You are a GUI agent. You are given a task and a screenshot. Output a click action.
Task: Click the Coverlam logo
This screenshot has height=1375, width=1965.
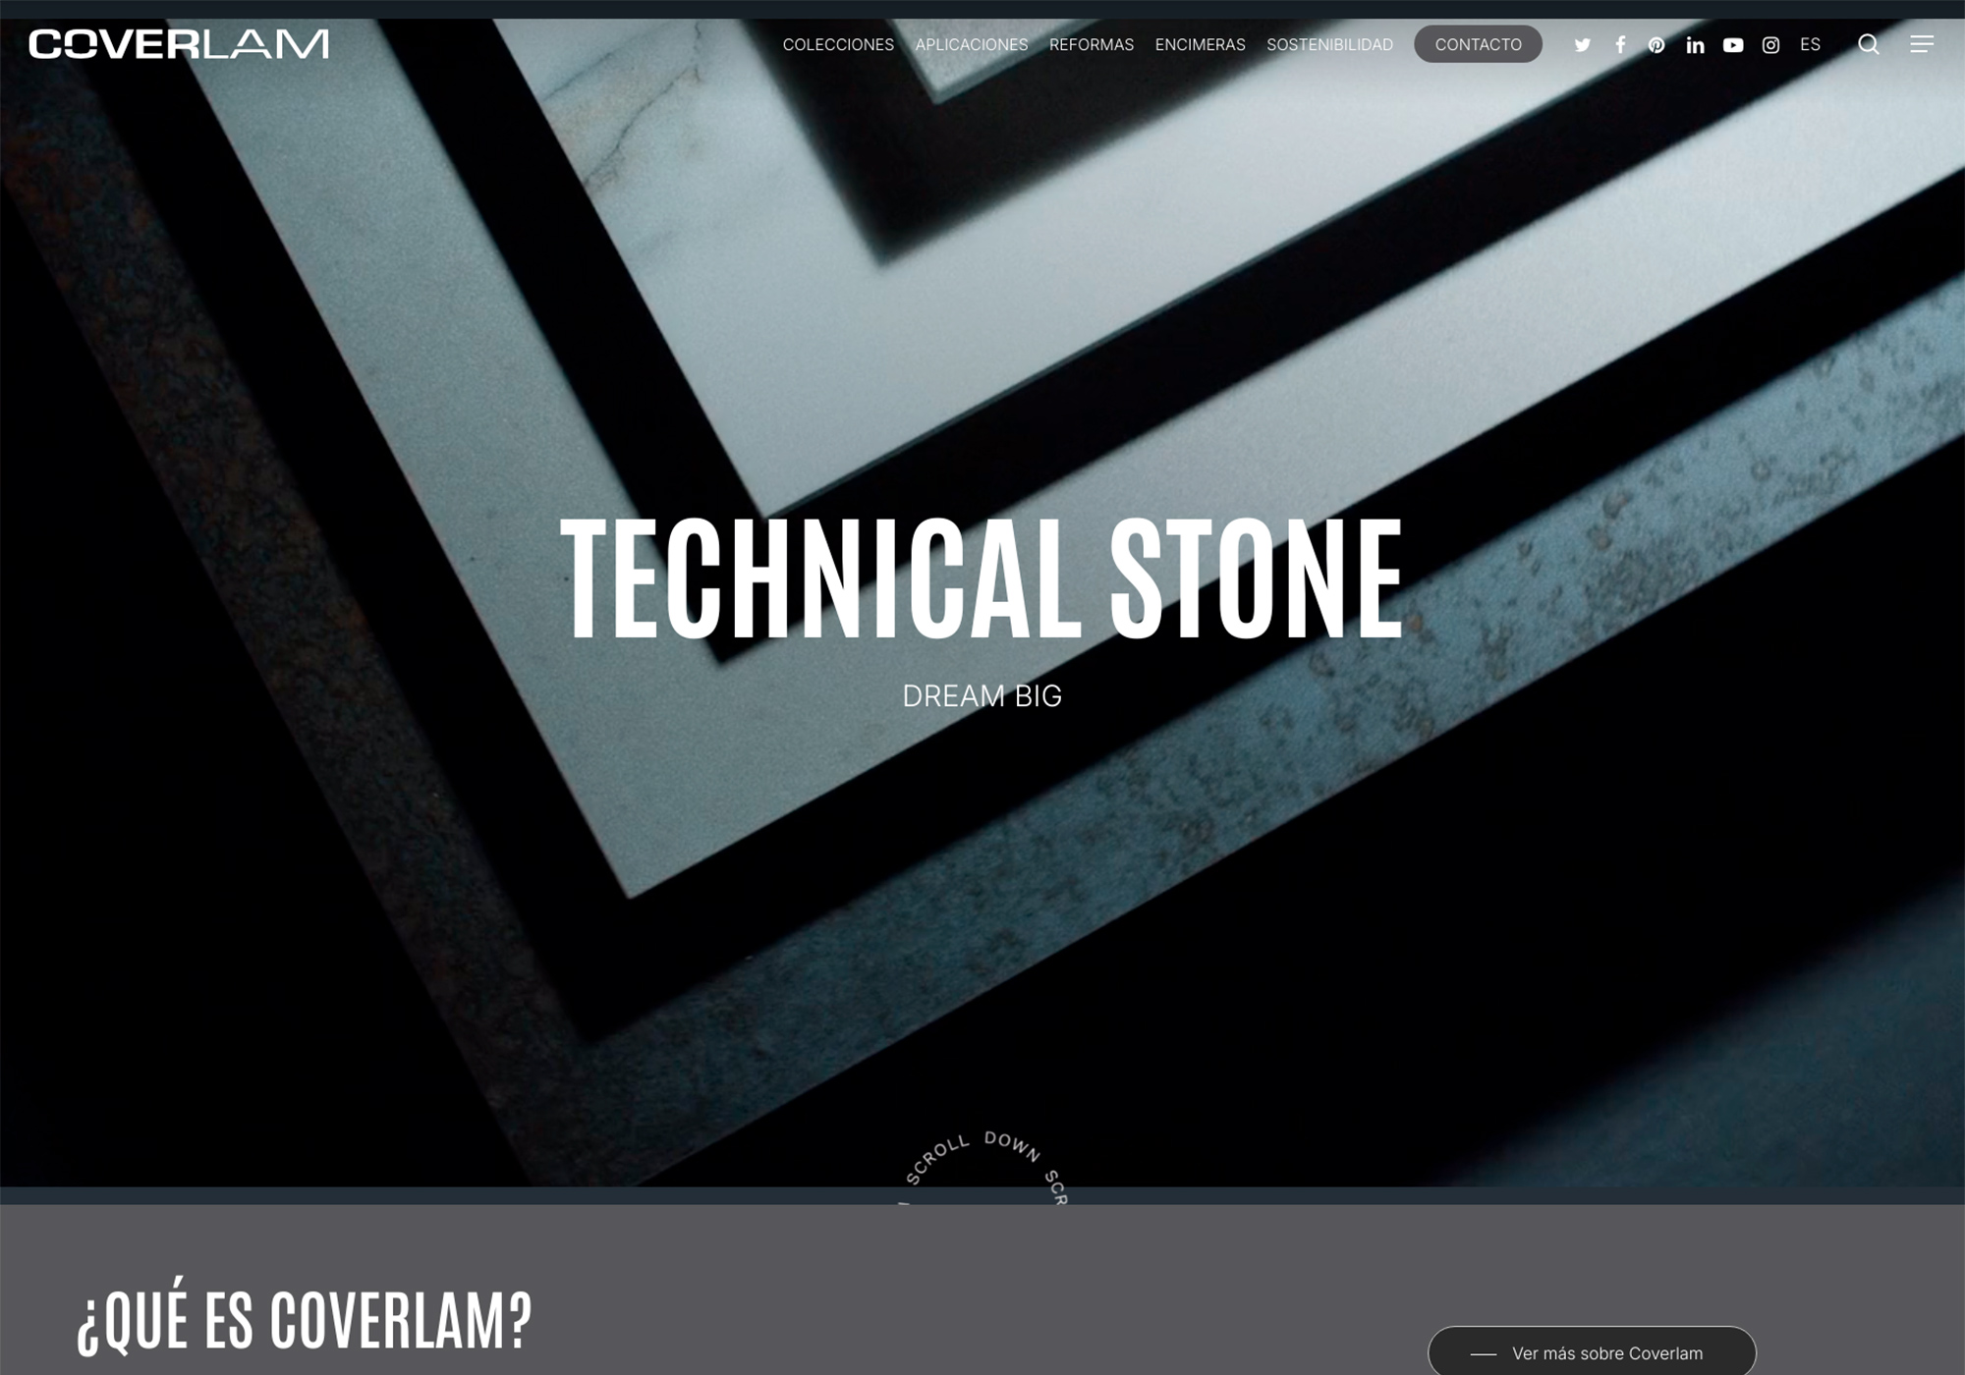tap(179, 44)
